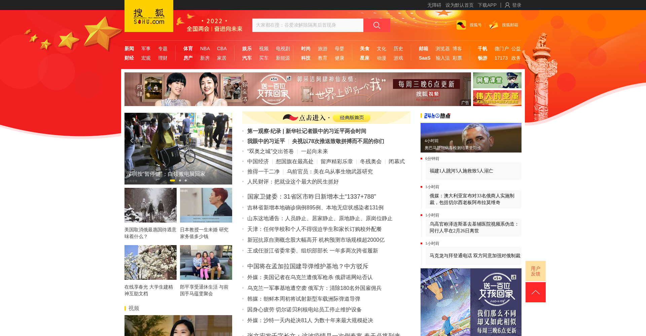The width and height of the screenshot is (646, 336).
Task: Open the 中国将在孟加拉国 headline
Action: (308, 266)
